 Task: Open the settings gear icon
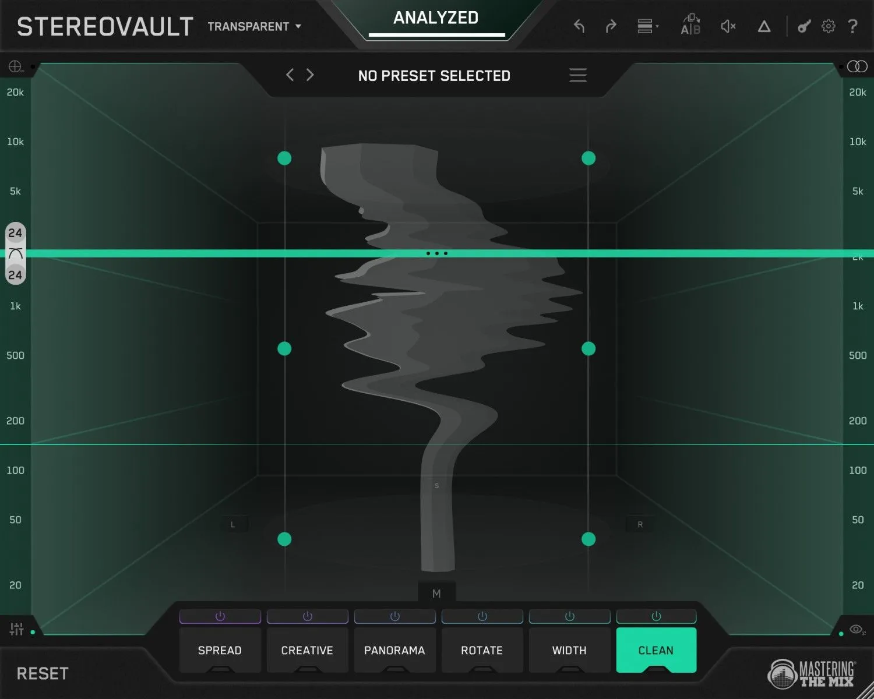(x=828, y=26)
